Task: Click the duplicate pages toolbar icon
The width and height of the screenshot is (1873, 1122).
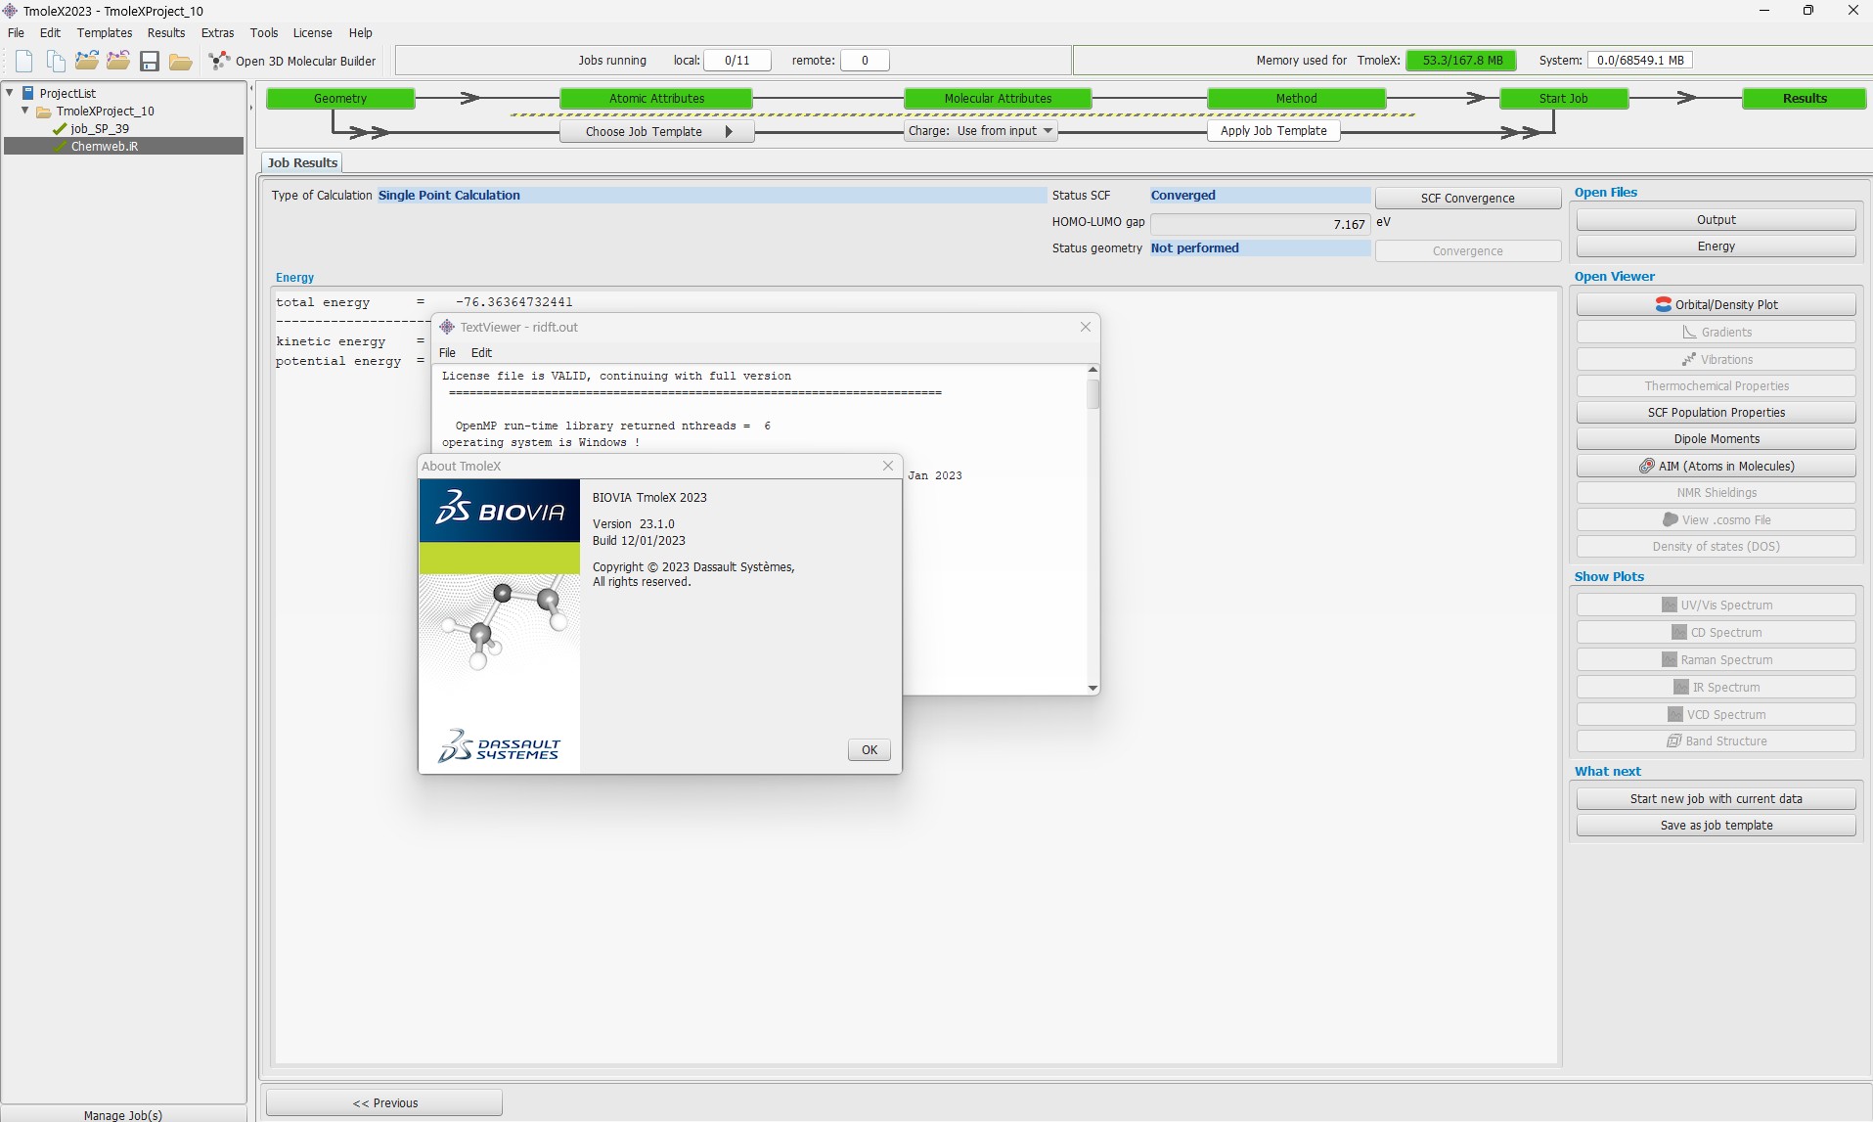Action: (56, 61)
